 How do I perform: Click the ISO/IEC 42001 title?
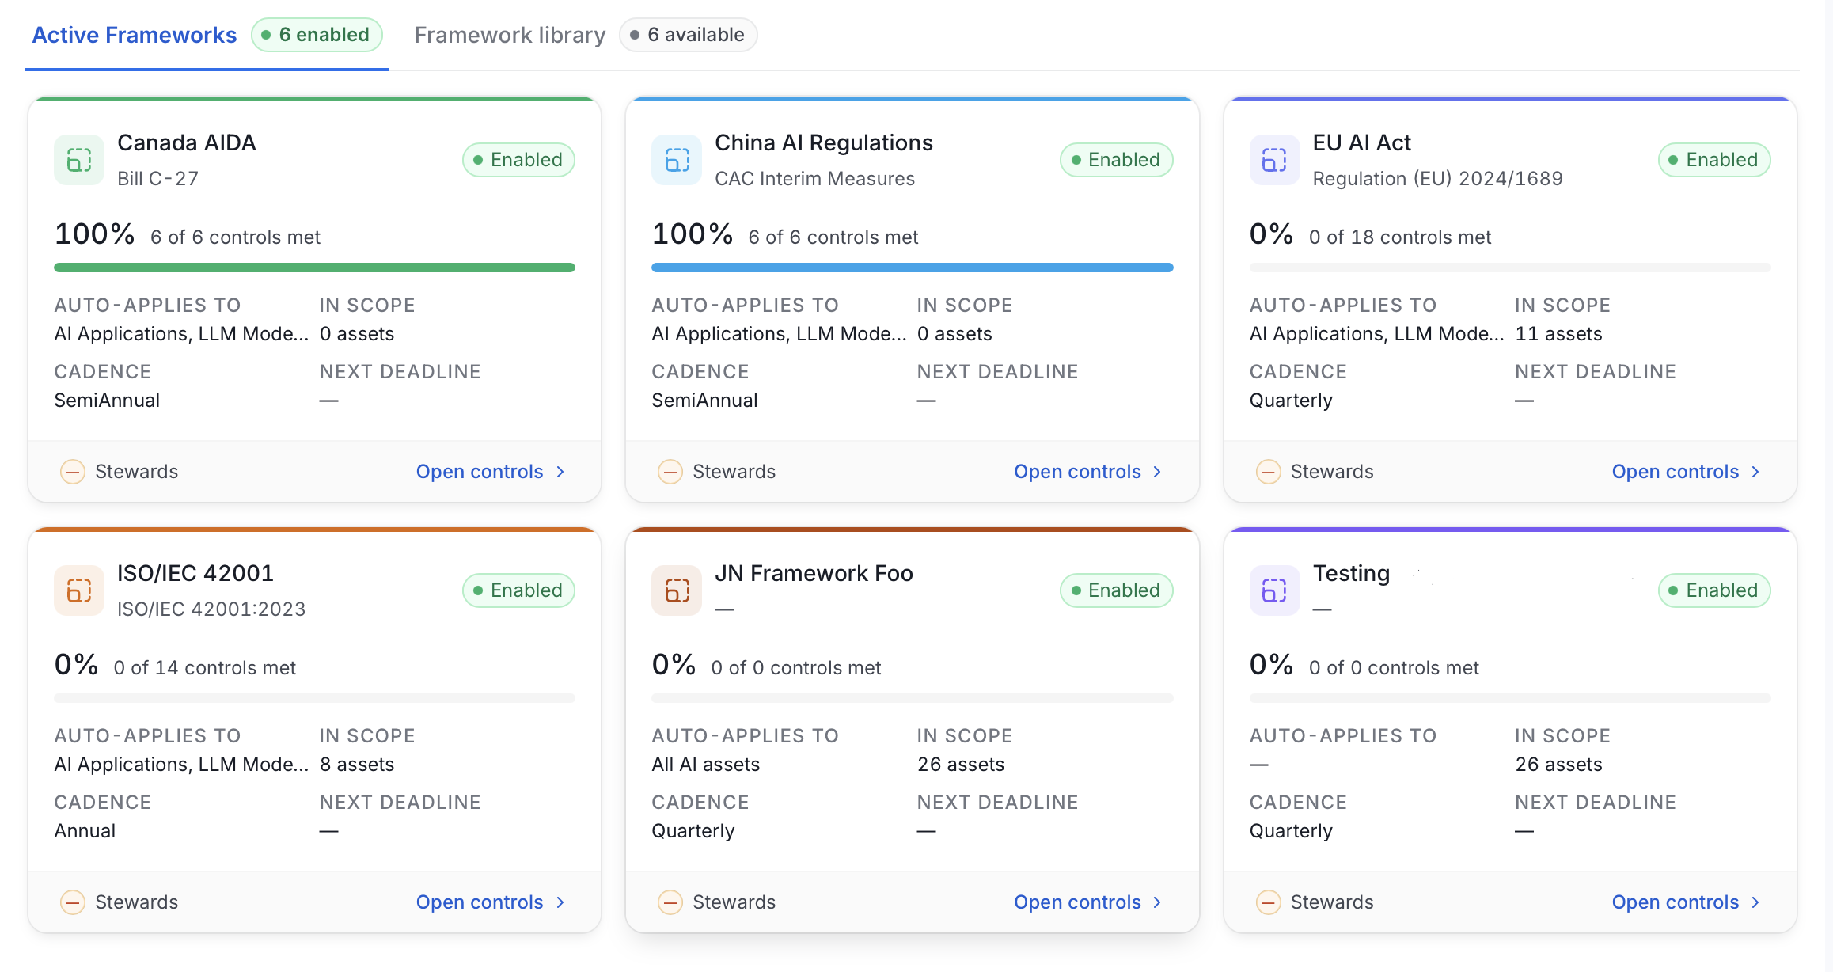[195, 573]
